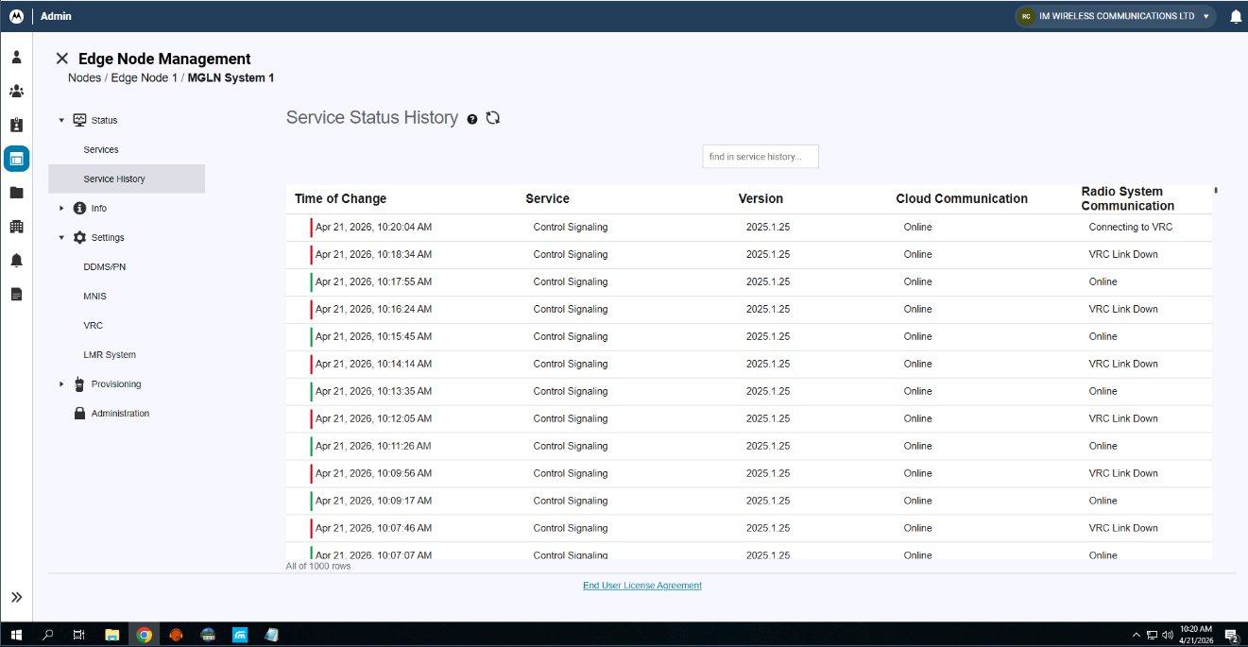Collapse the Settings tree section arrow
This screenshot has height=647, width=1248.
pyautogui.click(x=61, y=237)
